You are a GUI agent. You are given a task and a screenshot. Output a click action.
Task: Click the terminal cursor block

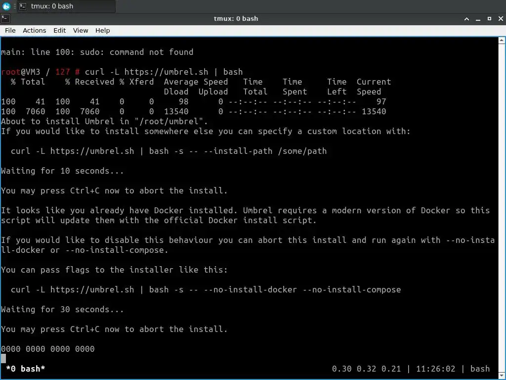pyautogui.click(x=3, y=359)
